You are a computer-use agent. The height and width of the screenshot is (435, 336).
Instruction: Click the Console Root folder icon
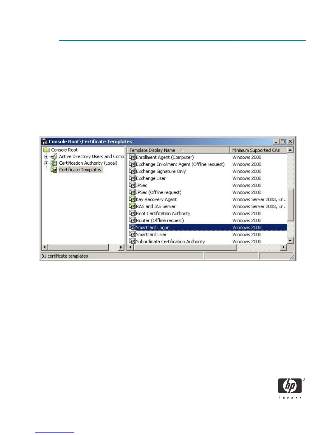click(46, 150)
